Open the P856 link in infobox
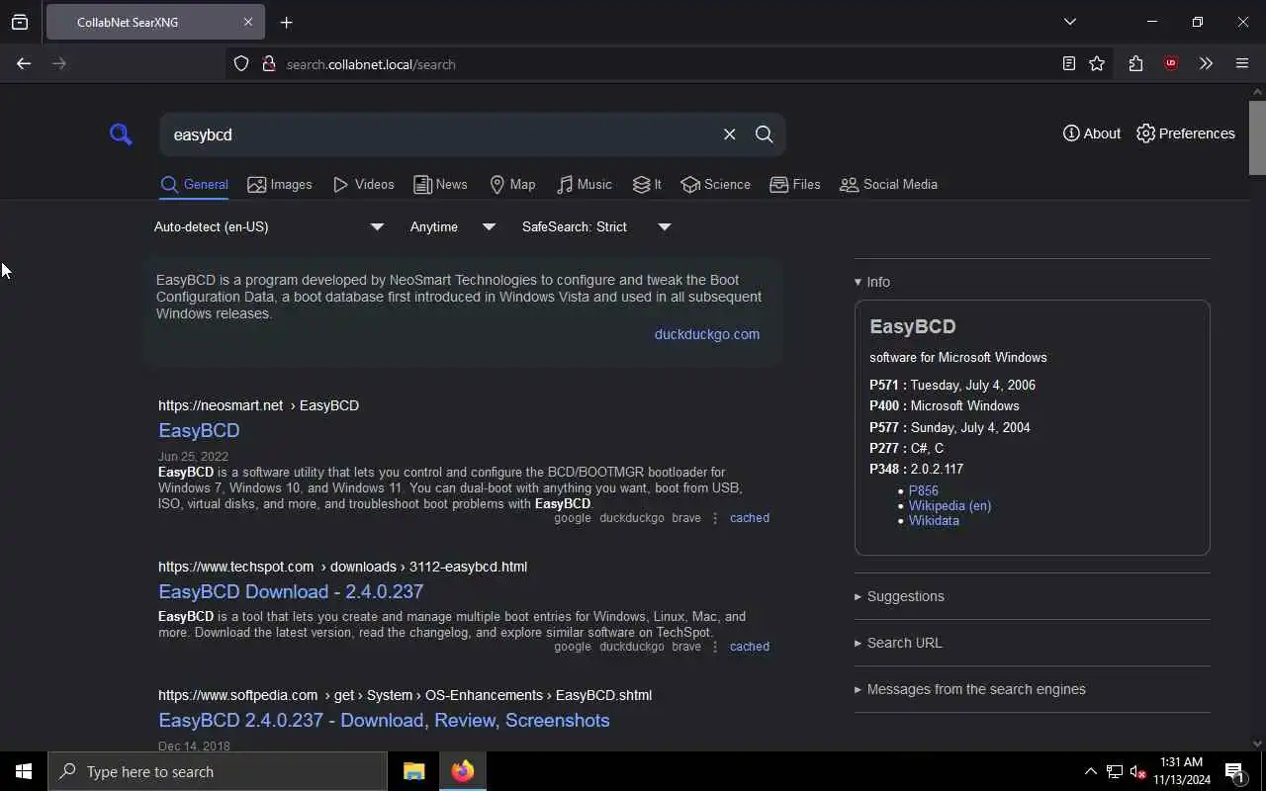The height and width of the screenshot is (791, 1266). tap(924, 490)
